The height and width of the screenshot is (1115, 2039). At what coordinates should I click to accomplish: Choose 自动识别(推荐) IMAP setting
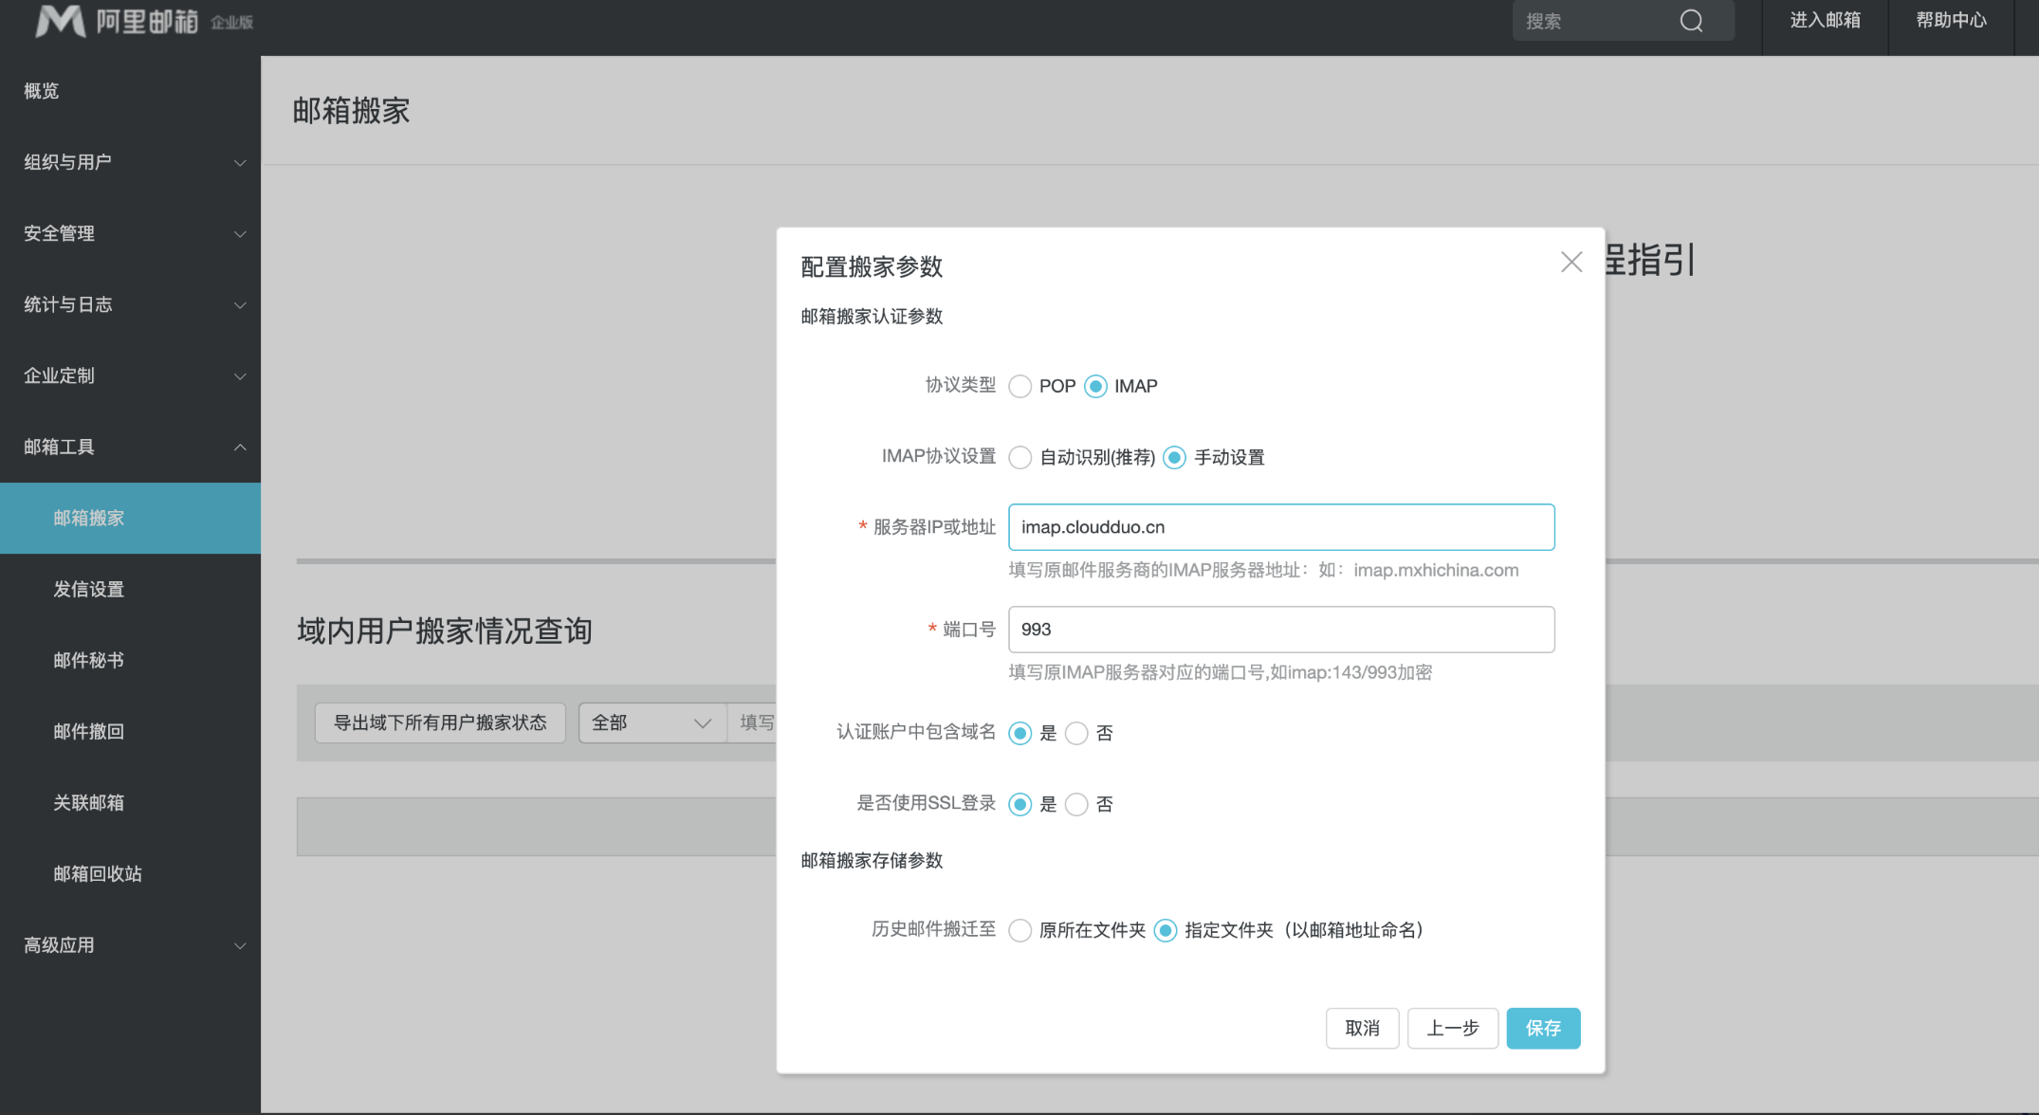pyautogui.click(x=1020, y=458)
